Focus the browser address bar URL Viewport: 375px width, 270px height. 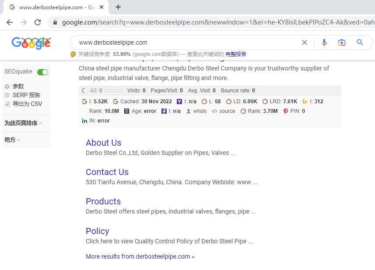pyautogui.click(x=217, y=22)
